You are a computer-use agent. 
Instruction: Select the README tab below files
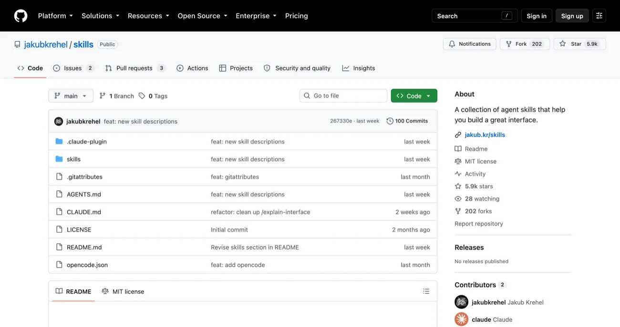(73, 291)
